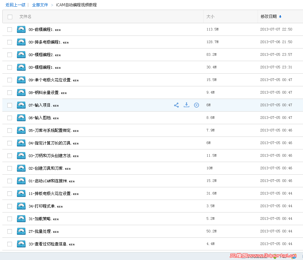Click the file icon of 27-批量处理.exe
This screenshot has height=260, width=303.
pos(21,231)
